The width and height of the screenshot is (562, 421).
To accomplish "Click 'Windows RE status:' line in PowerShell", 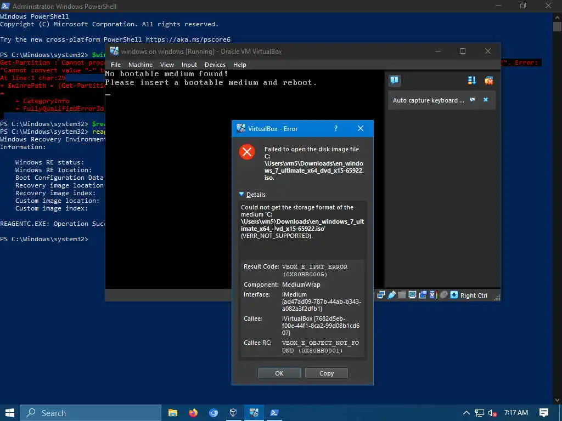I will click(x=49, y=162).
